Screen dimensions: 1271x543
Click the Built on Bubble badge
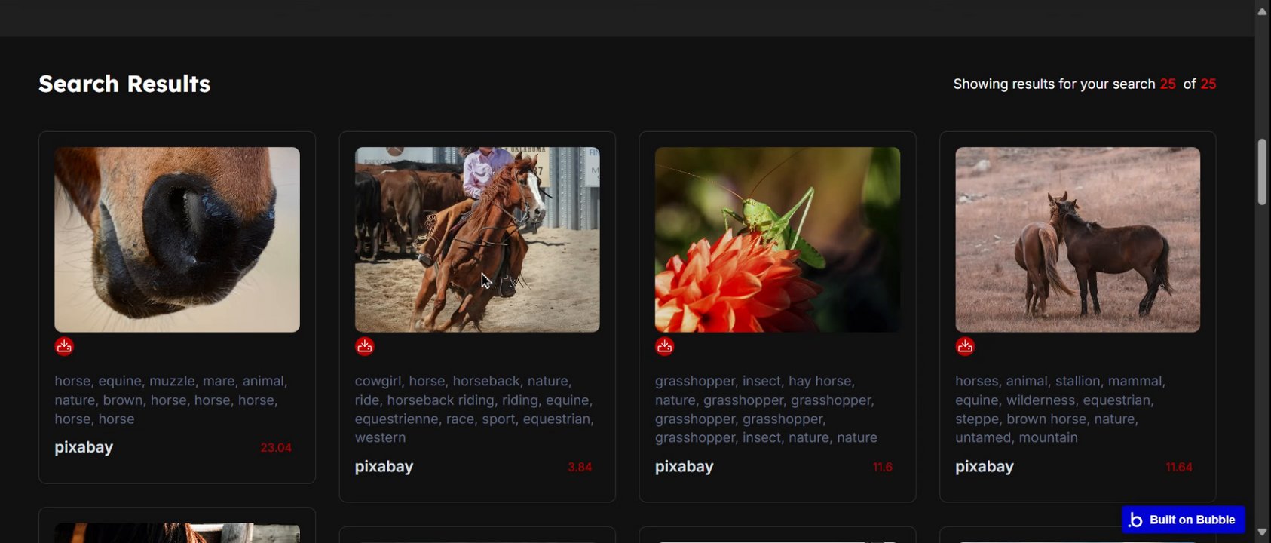[x=1183, y=520]
